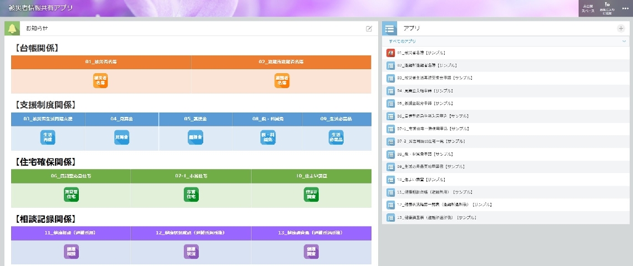This screenshot has height=266, width=633.
Task: Click the green 住まい調査 icon
Action: point(311,195)
